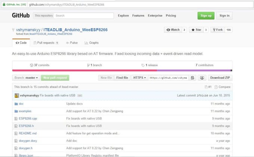The width and height of the screenshot is (254, 157).
Task: Click the green Sign up button
Action: pos(206,16)
